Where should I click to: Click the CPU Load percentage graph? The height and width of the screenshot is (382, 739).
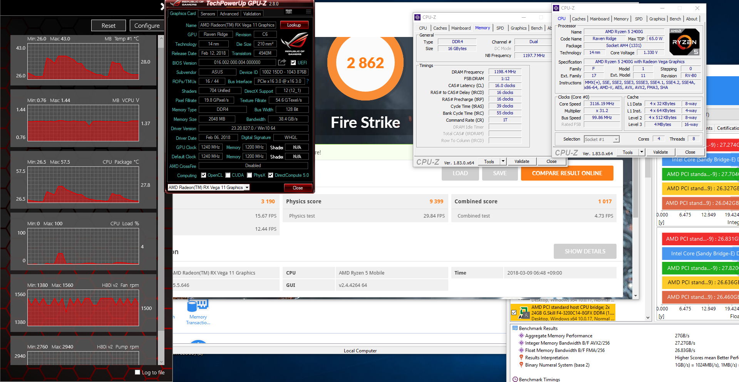point(83,246)
